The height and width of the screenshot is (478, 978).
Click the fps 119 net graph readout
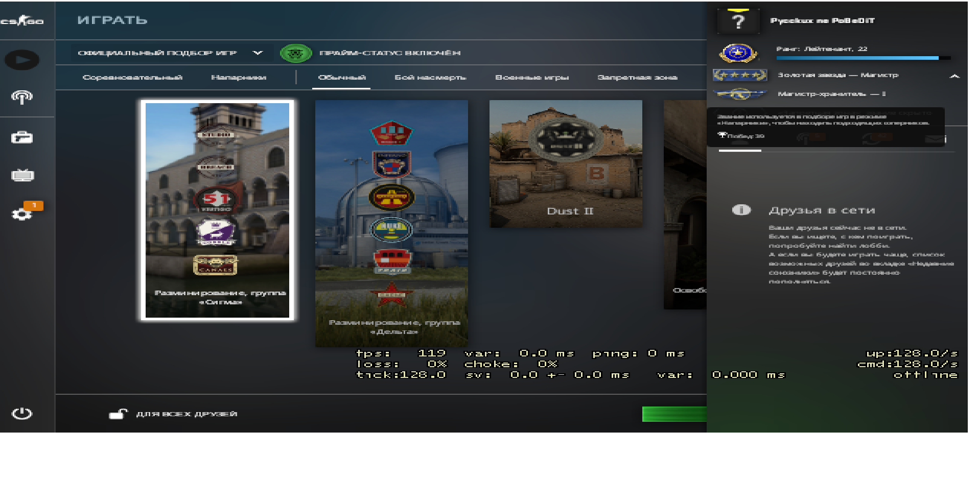click(401, 353)
